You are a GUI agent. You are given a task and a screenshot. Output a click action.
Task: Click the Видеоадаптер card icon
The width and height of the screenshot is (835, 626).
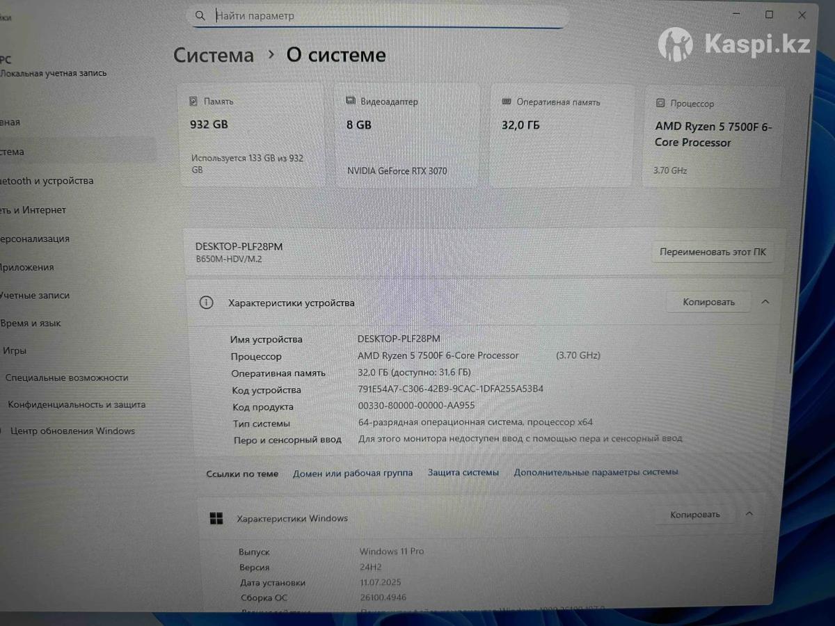tap(351, 101)
